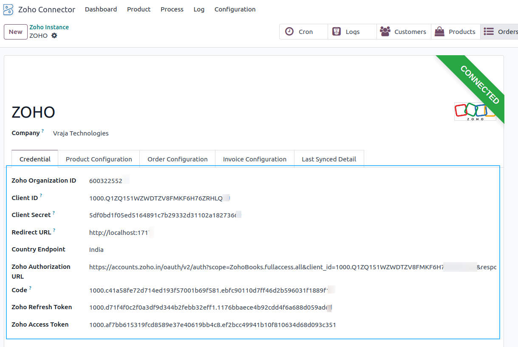The width and height of the screenshot is (518, 347).
Task: Click the Zoho Organization ID field
Action: (106, 181)
